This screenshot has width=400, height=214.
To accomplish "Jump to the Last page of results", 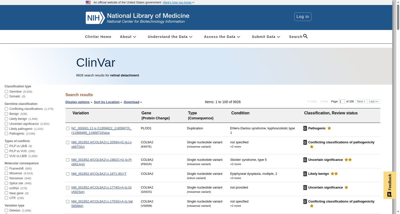I will tap(374, 101).
